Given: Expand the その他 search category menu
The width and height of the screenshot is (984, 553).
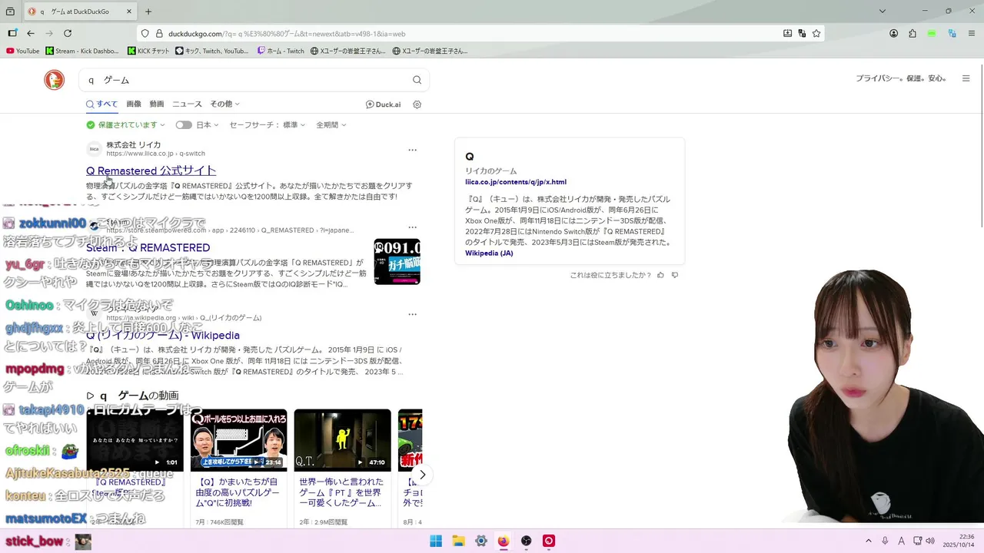Looking at the screenshot, I should tap(224, 104).
